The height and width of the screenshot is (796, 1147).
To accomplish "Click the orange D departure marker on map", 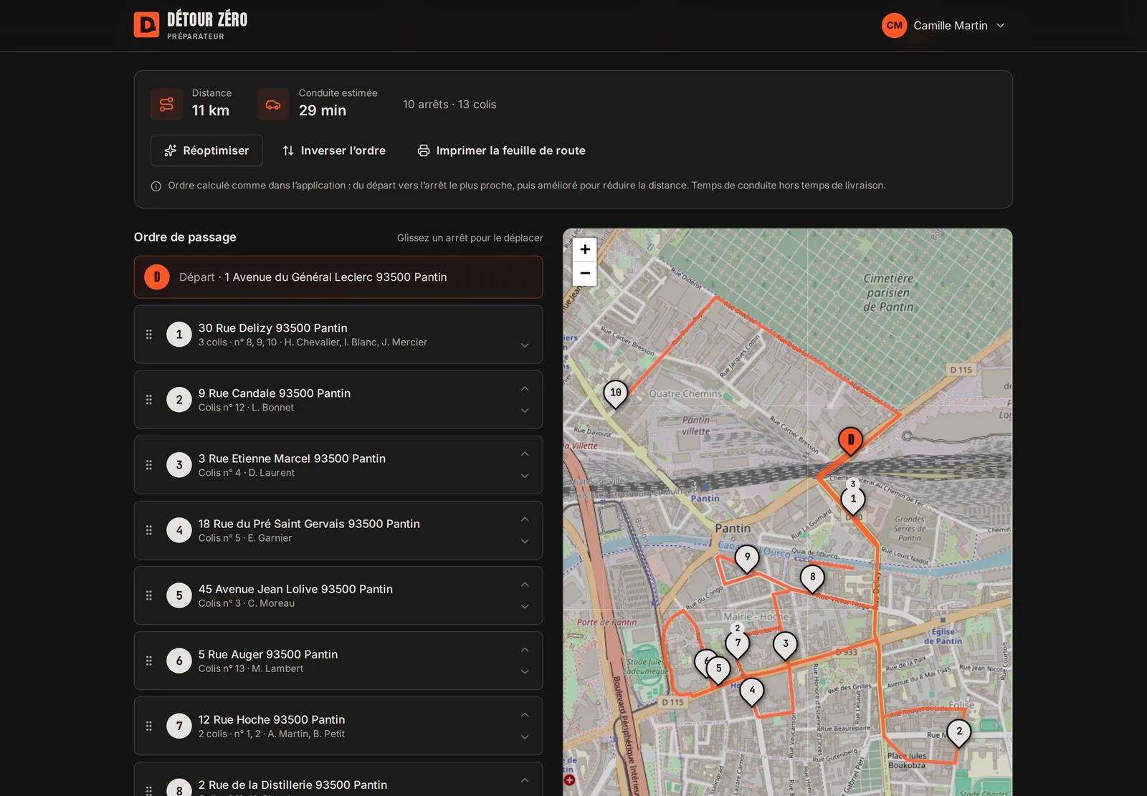I will (x=851, y=441).
